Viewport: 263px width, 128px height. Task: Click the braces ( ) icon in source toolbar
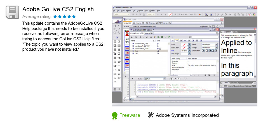coord(185,79)
